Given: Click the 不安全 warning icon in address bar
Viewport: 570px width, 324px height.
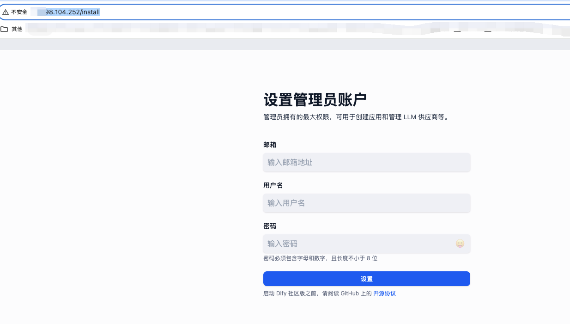Looking at the screenshot, I should pyautogui.click(x=6, y=12).
